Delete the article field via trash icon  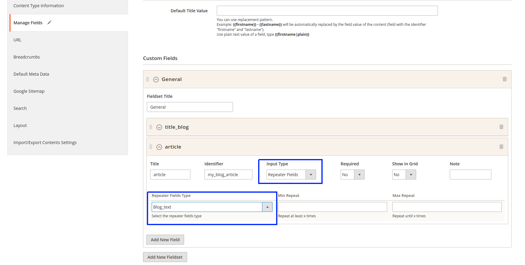pos(501,147)
